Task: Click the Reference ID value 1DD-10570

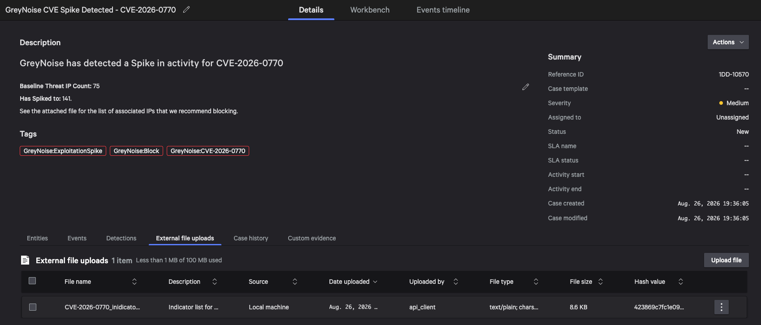Action: click(x=734, y=74)
